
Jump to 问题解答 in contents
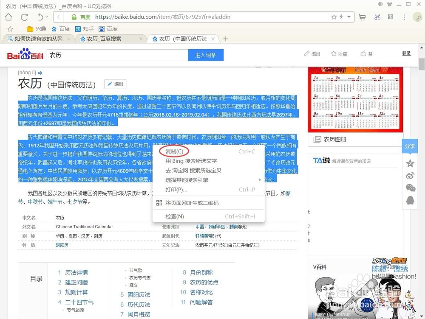pyautogui.click(x=201, y=302)
